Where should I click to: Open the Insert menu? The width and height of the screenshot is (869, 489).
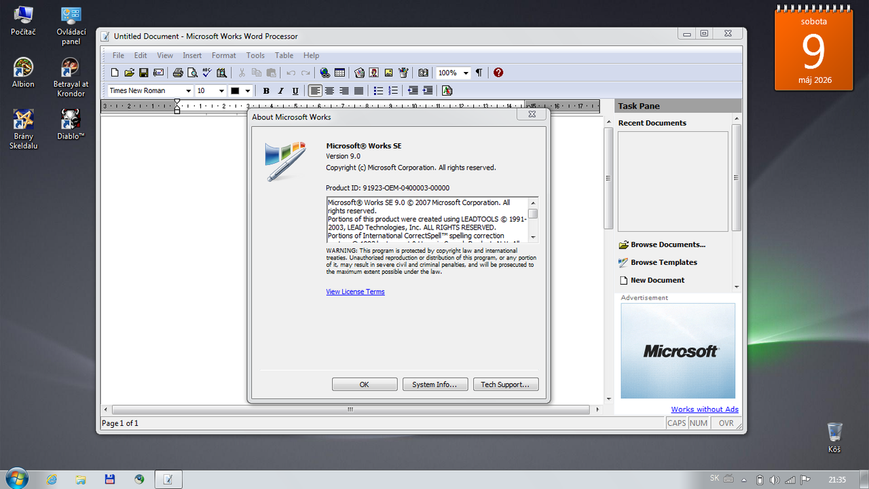pyautogui.click(x=192, y=56)
